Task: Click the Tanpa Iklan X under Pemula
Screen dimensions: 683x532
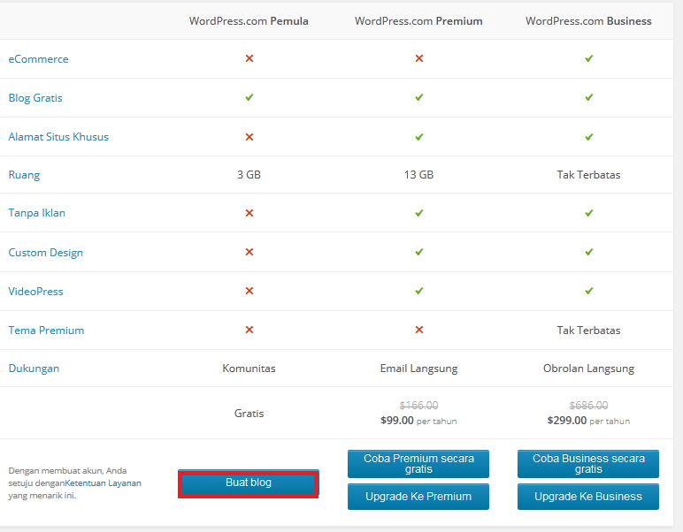Action: 249,213
